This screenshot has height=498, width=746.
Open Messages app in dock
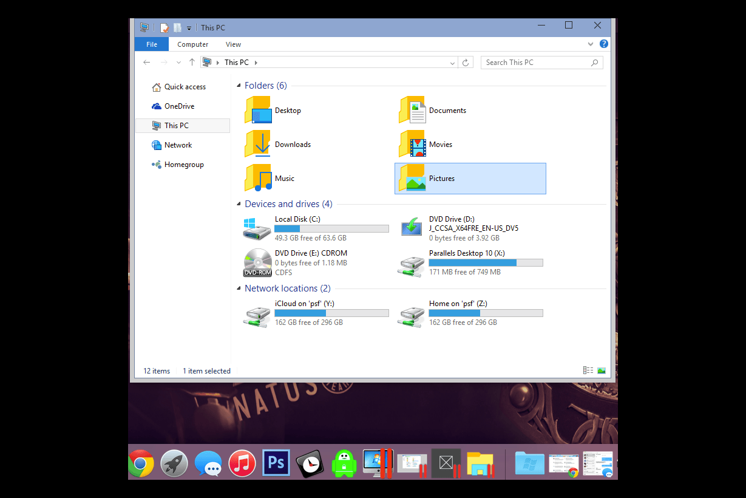click(208, 465)
